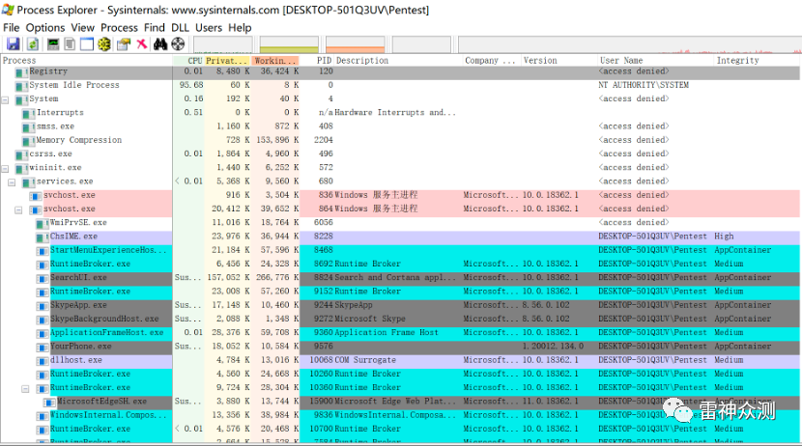Open the Users menu
Viewport: 802px width, 446px height.
[x=209, y=28]
